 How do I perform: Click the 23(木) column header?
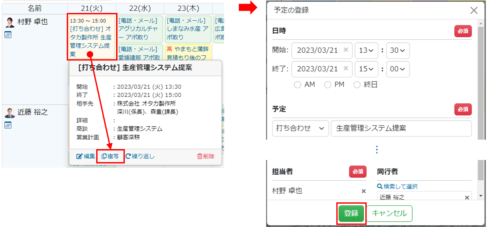pos(188,8)
